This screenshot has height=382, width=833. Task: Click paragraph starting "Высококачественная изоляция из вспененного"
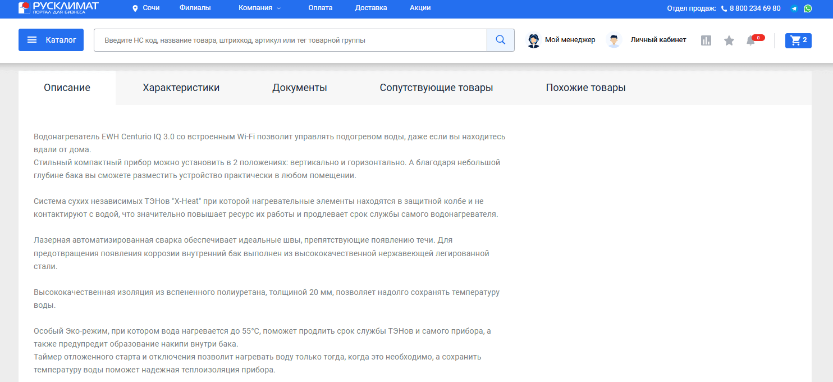pos(267,299)
